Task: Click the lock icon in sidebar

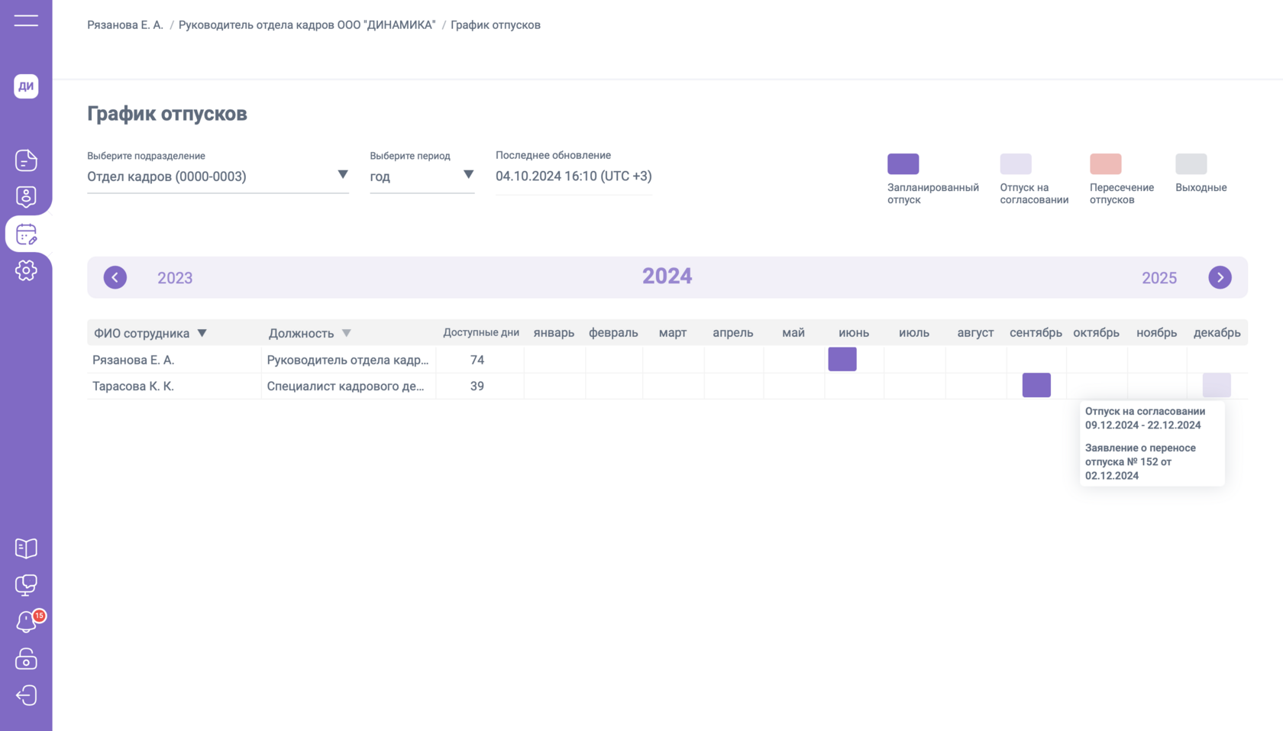Action: pyautogui.click(x=26, y=658)
